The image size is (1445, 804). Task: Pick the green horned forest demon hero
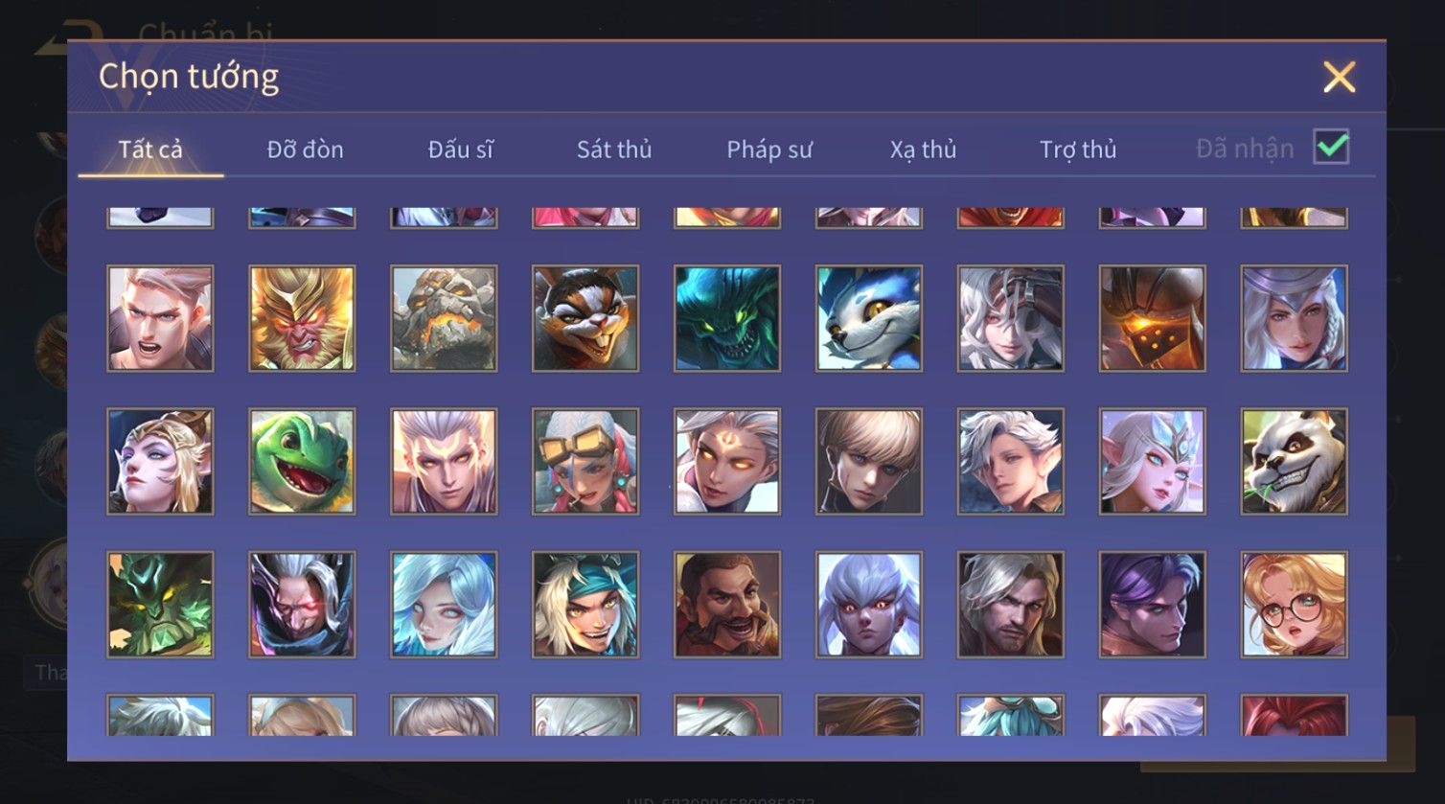(x=160, y=604)
